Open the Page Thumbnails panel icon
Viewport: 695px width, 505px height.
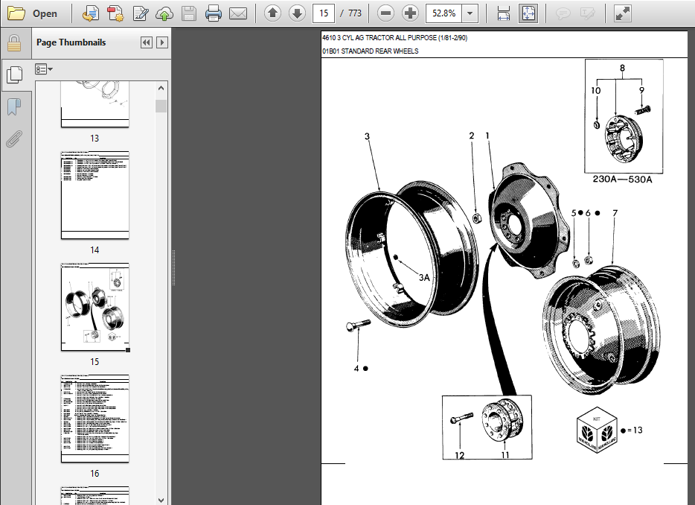click(15, 74)
